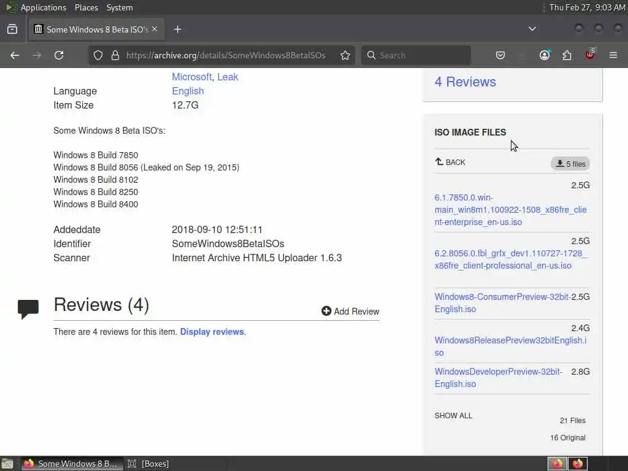The image size is (628, 471).
Task: Select second workspace in switcher
Action: point(578,464)
